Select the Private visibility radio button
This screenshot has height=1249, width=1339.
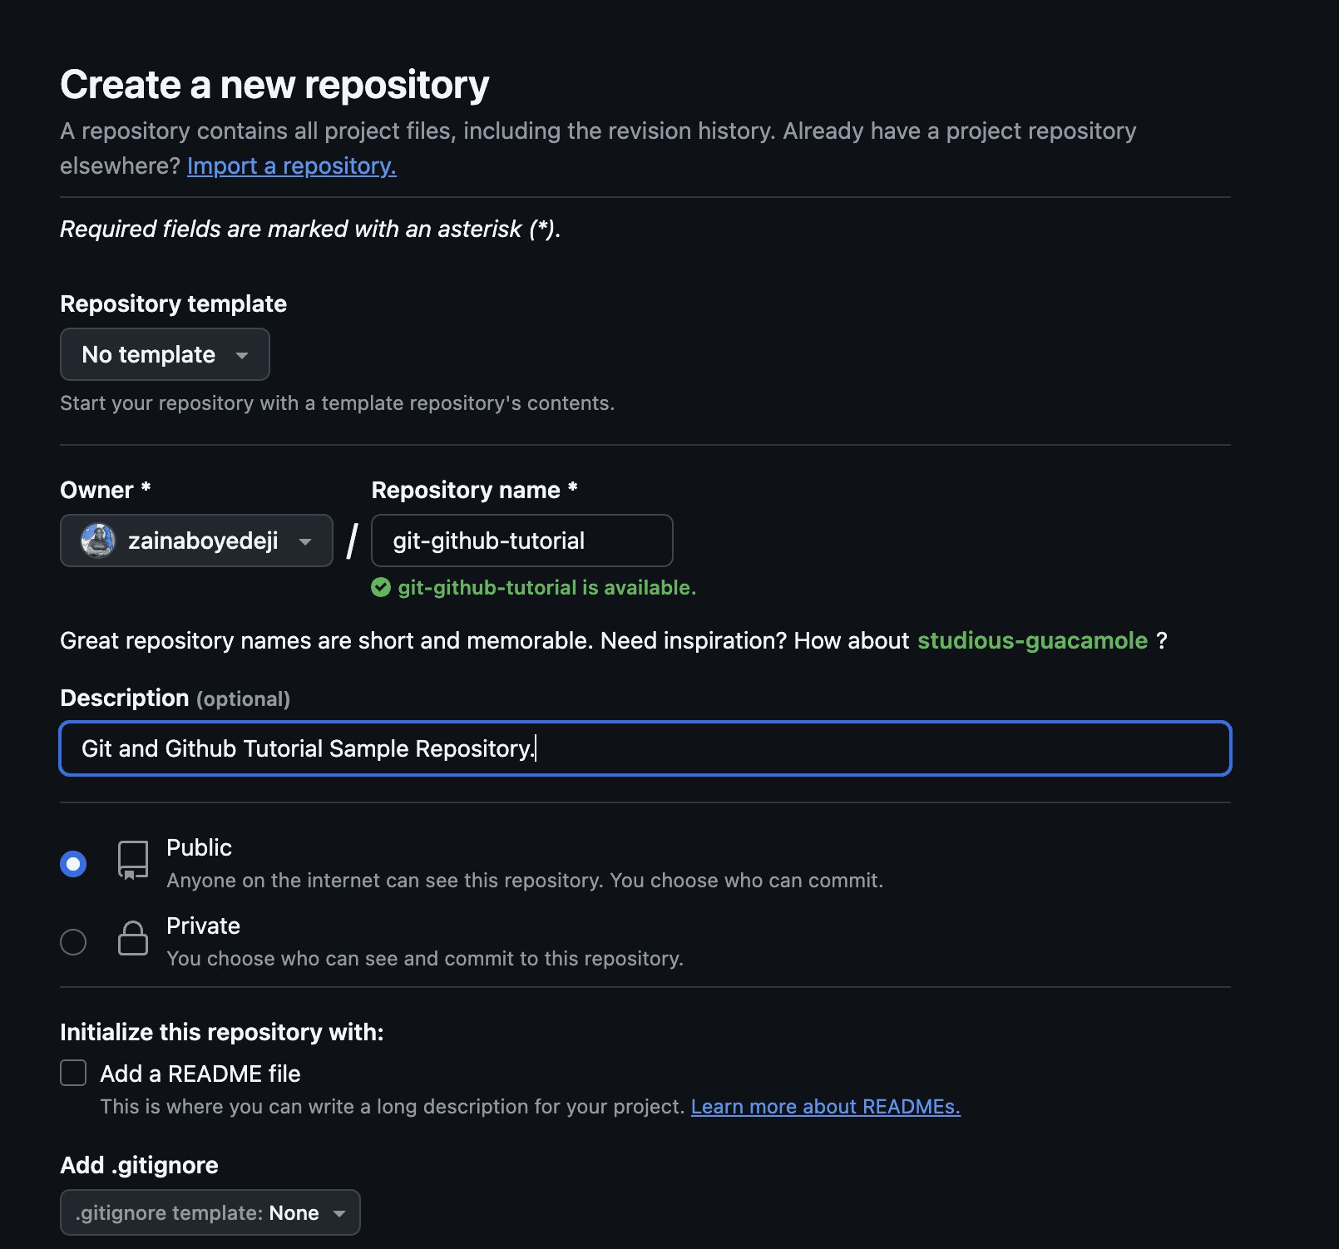[73, 942]
